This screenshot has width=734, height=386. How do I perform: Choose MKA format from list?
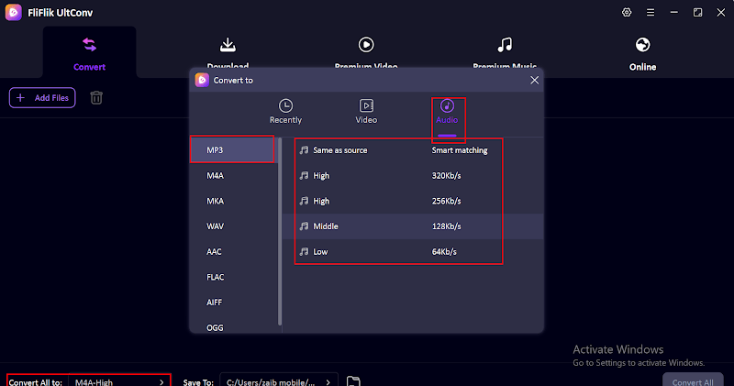tap(233, 201)
